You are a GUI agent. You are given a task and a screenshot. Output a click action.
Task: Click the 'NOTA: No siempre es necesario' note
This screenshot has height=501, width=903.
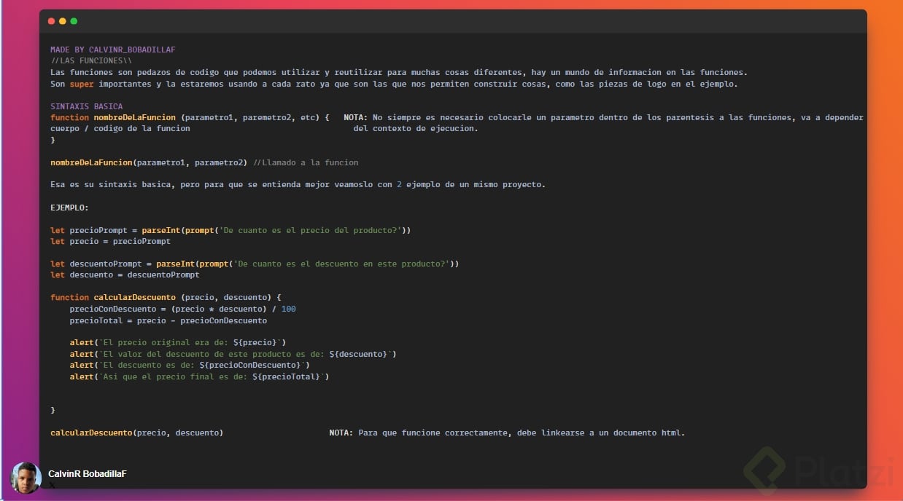tap(603, 117)
